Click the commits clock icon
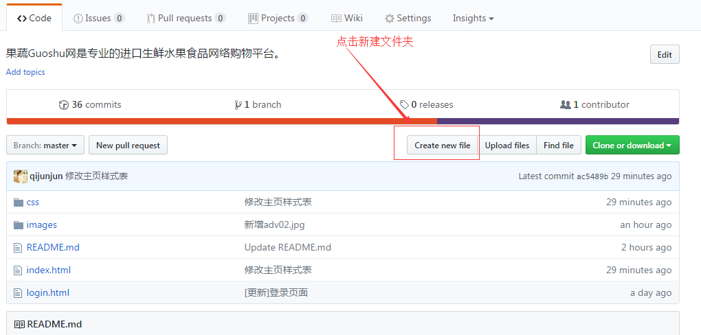701x335 pixels. pos(63,105)
